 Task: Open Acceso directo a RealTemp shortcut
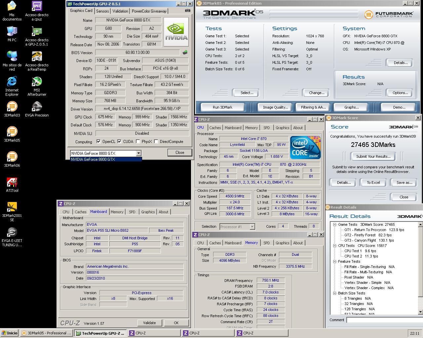tap(37, 61)
